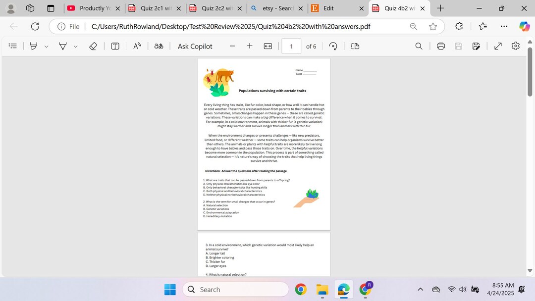The width and height of the screenshot is (535, 301).
Task: Launch Chrome from the taskbar
Action: click(x=301, y=289)
